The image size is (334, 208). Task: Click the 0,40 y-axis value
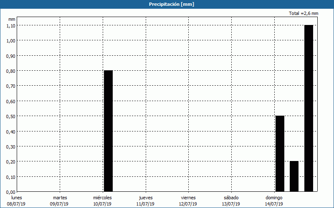pyautogui.click(x=10, y=131)
